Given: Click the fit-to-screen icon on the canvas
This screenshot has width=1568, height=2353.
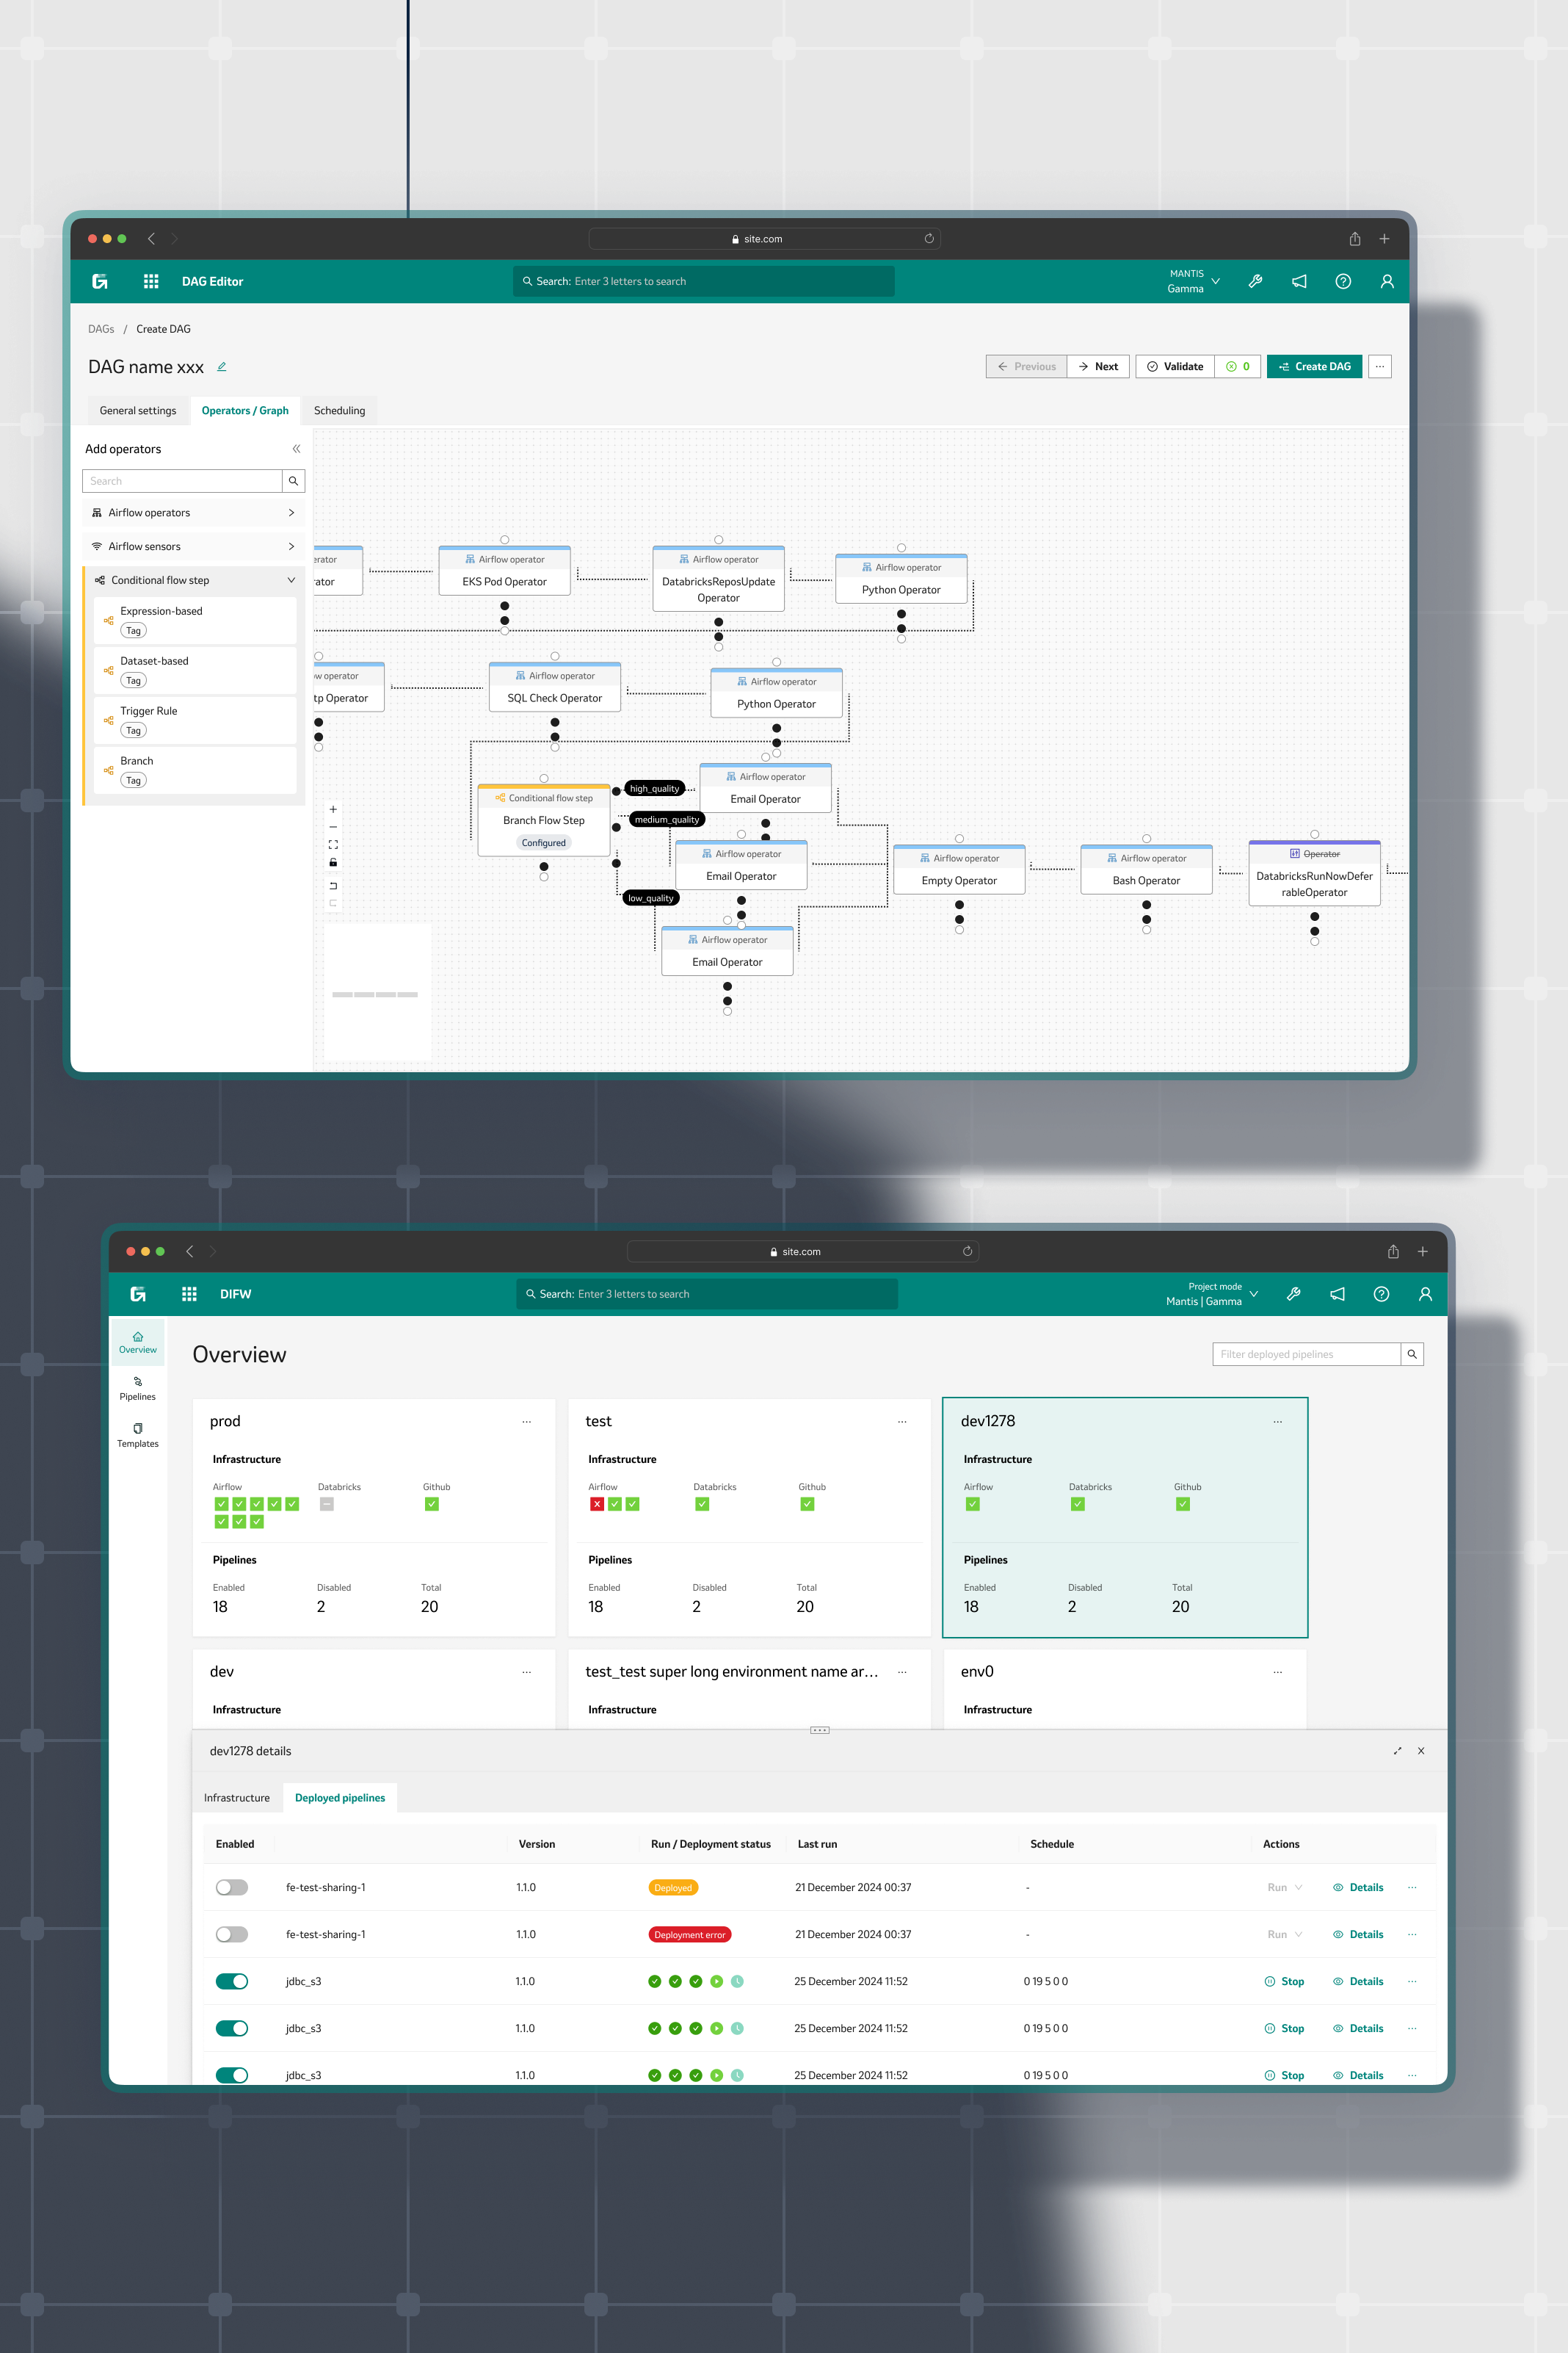Looking at the screenshot, I should 333,845.
